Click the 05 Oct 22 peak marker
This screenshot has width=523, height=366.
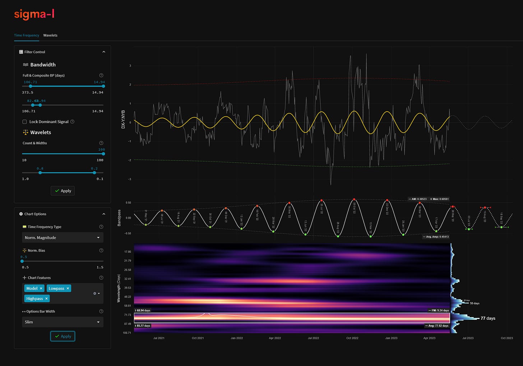pos(354,200)
